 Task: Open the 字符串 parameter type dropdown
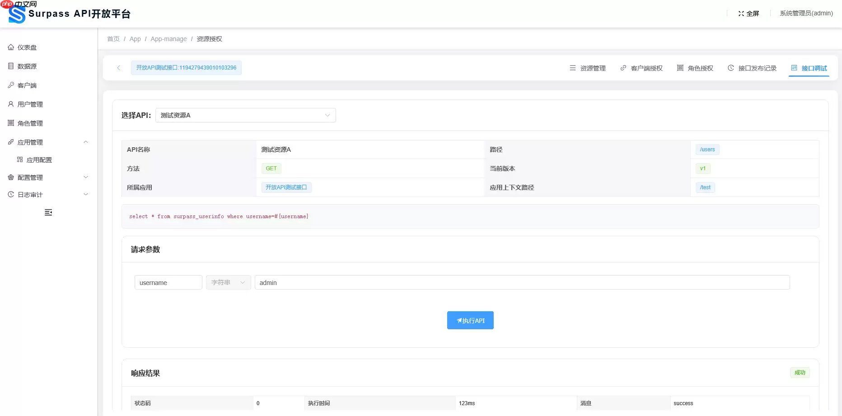click(x=228, y=282)
